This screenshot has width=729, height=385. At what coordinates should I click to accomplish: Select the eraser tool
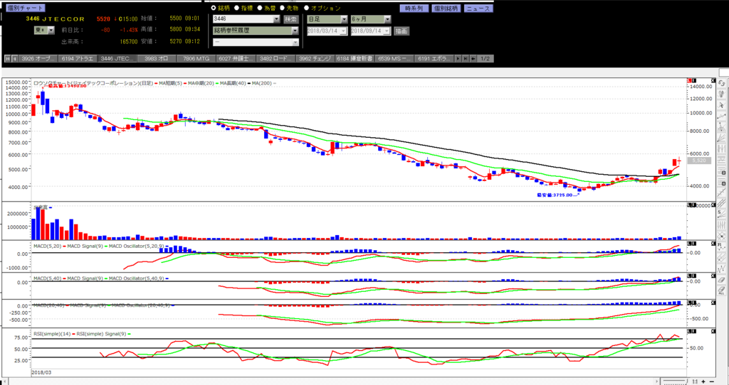[x=722, y=279]
